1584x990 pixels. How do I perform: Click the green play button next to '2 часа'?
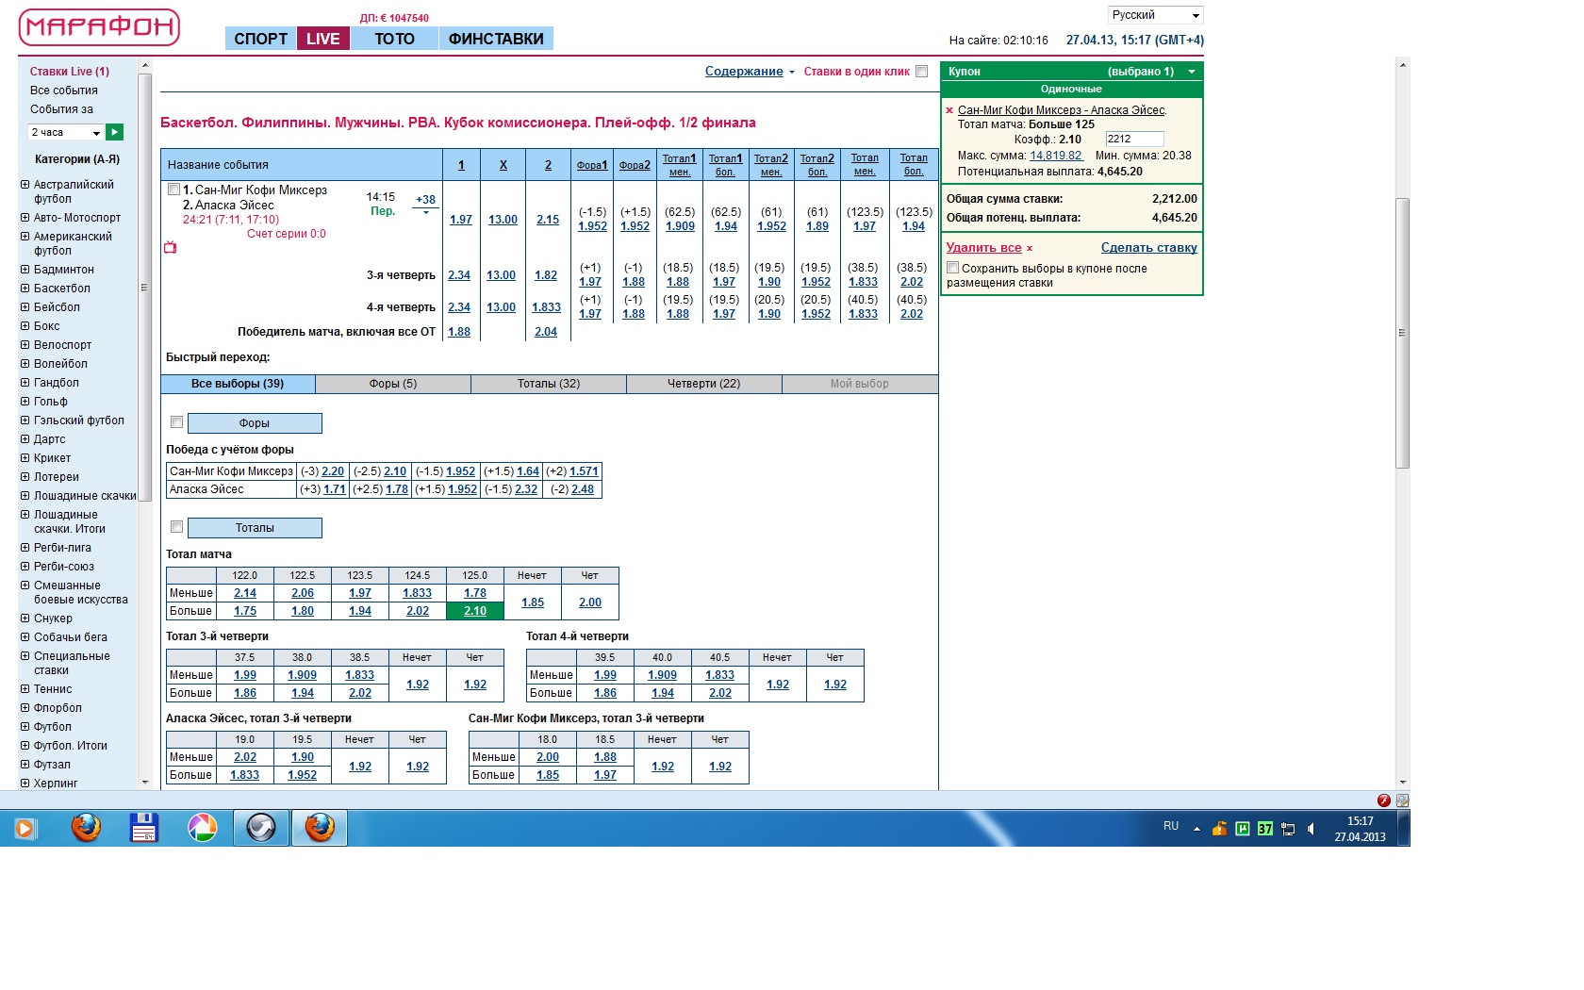pos(114,132)
